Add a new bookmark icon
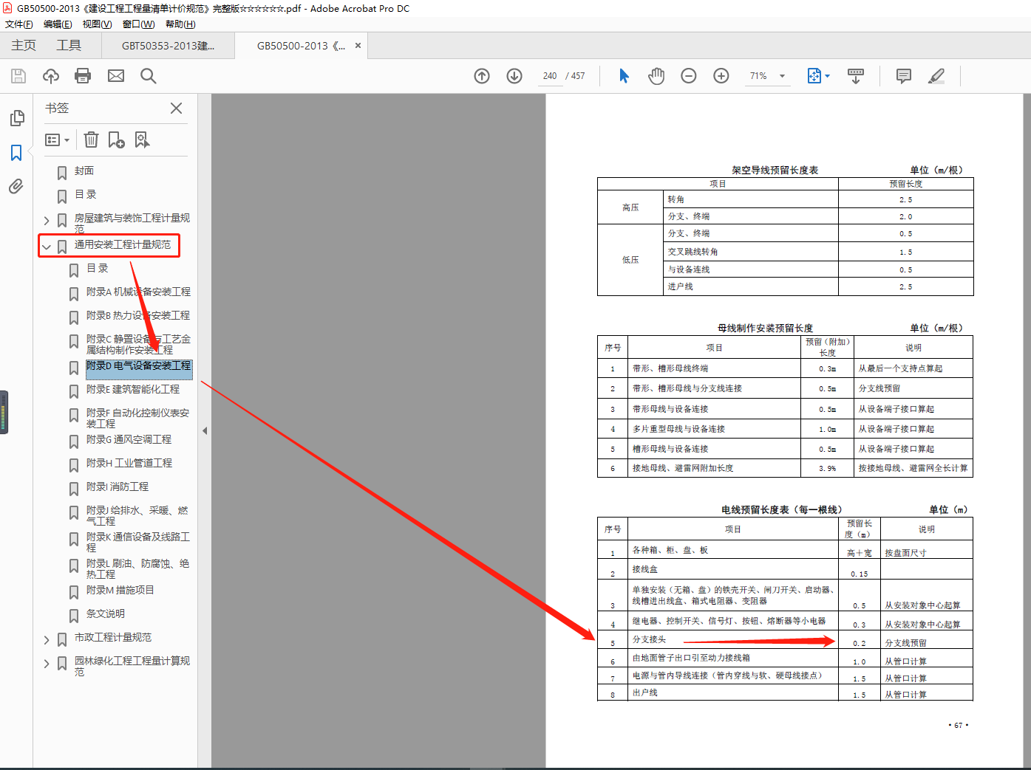Image resolution: width=1031 pixels, height=770 pixels. (117, 140)
